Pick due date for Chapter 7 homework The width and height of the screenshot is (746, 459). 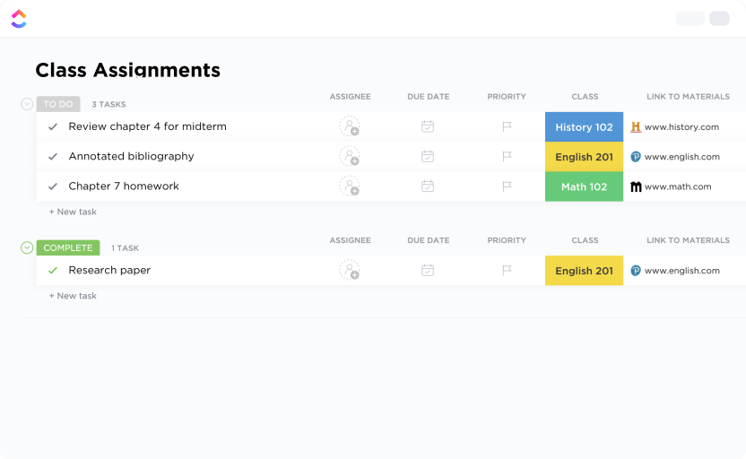click(x=428, y=186)
